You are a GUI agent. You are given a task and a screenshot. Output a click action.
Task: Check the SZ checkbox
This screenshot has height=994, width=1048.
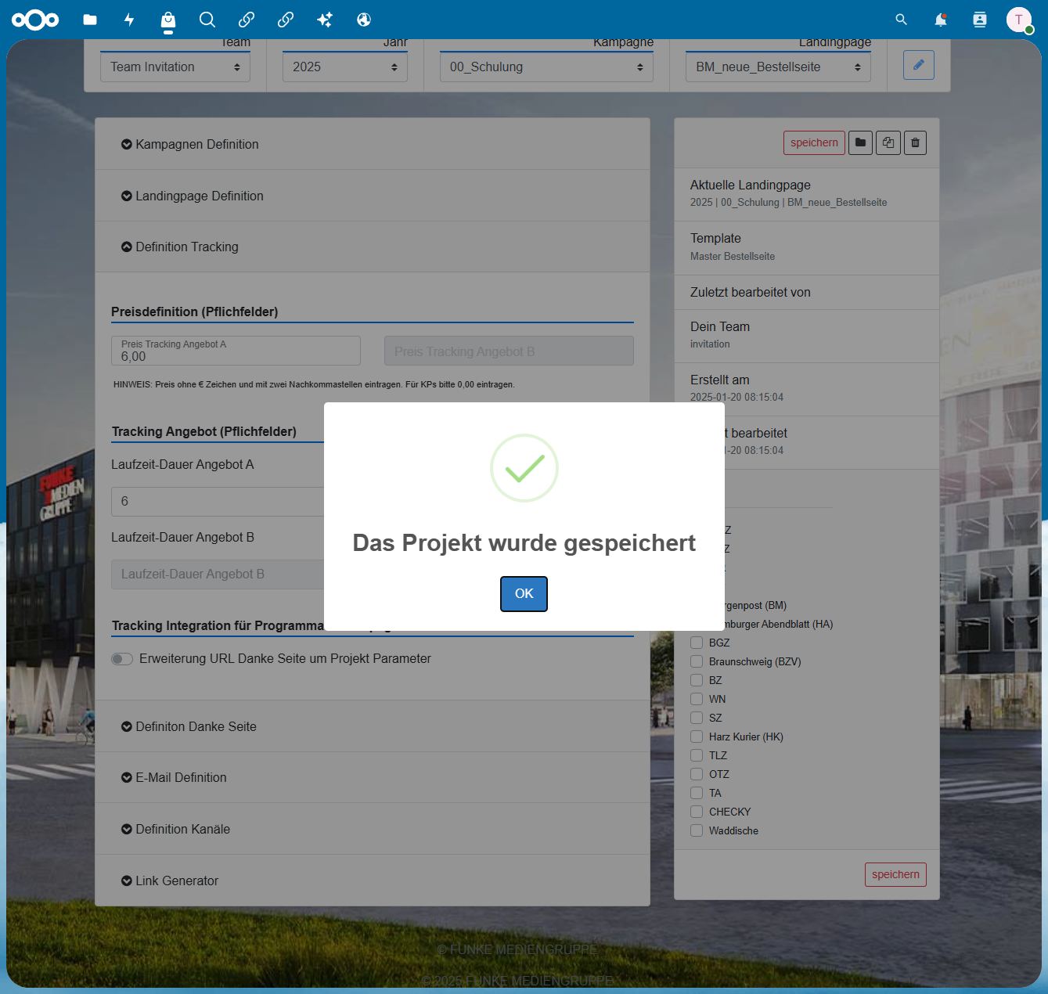tap(697, 718)
